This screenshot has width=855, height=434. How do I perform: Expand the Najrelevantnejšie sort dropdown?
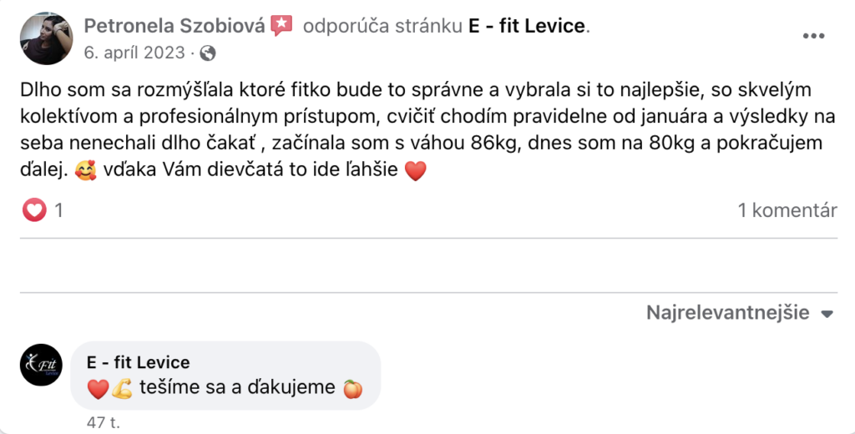point(727,313)
